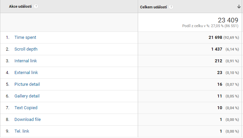Open the Time spent event action
This screenshot has height=138, width=243.
click(x=25, y=38)
